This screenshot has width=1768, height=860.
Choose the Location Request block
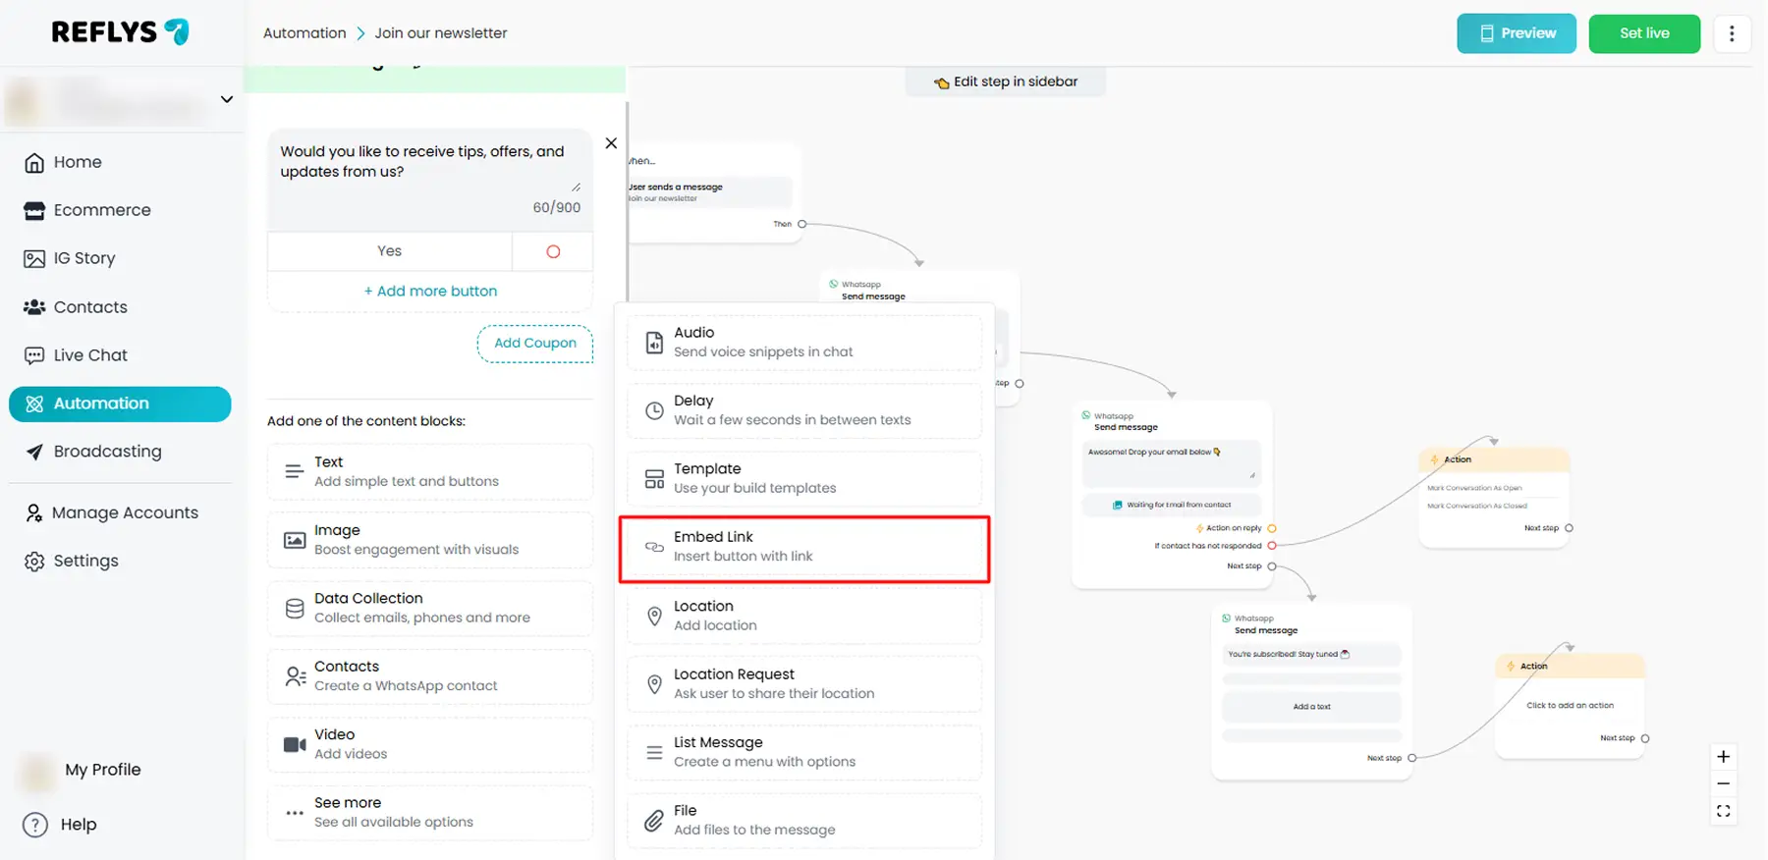pos(803,684)
